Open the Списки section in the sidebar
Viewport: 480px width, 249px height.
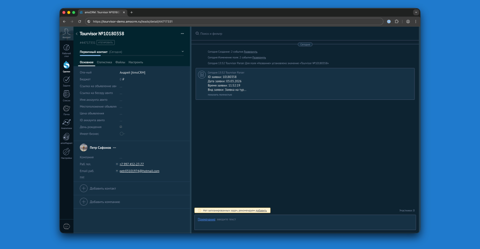point(66,94)
